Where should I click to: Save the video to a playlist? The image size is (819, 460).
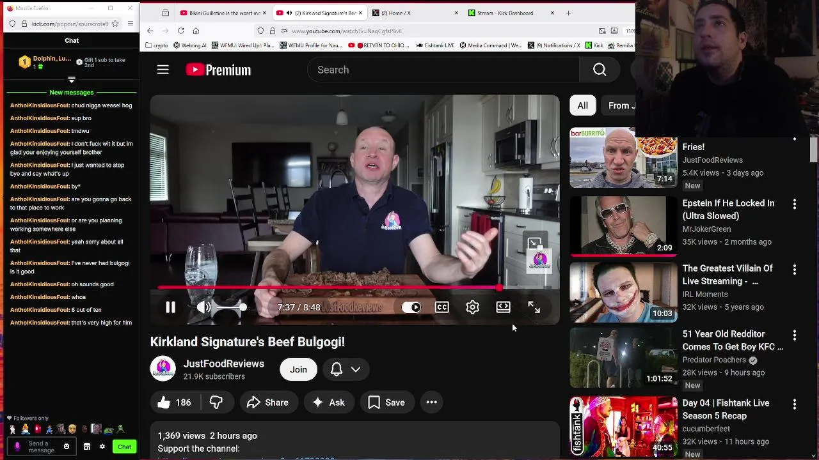[x=386, y=402]
